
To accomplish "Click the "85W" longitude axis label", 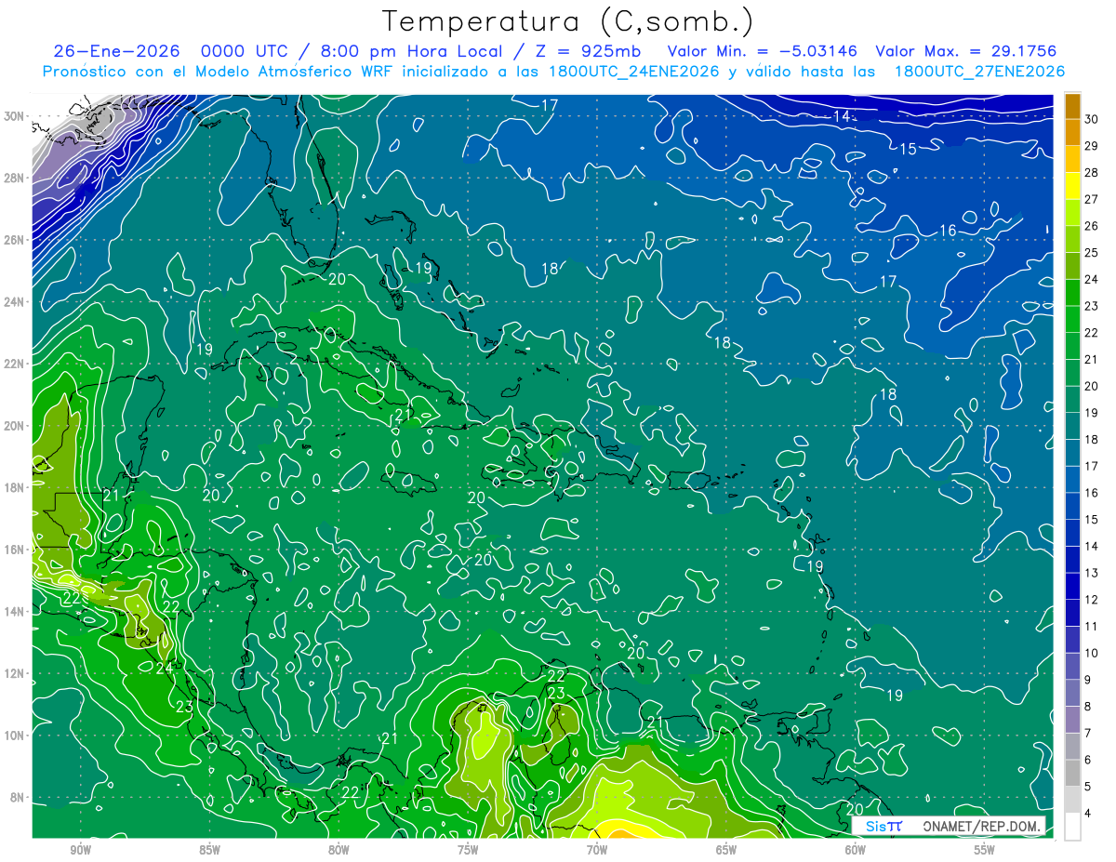I will pyautogui.click(x=209, y=850).
